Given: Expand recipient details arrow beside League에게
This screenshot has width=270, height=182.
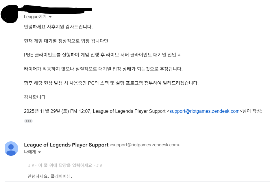Looking at the screenshot, I should (50, 17).
